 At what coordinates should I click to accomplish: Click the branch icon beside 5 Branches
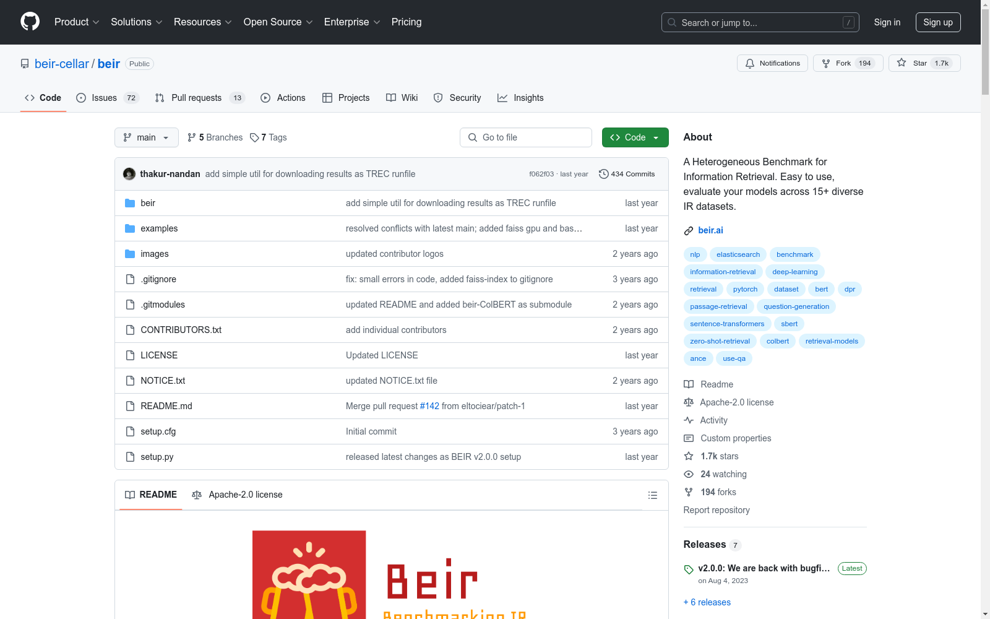(x=192, y=137)
